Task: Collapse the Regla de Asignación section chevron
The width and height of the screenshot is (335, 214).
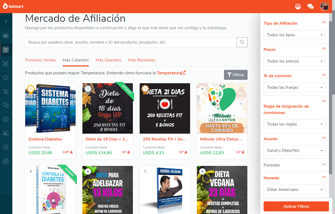Action: click(x=324, y=101)
